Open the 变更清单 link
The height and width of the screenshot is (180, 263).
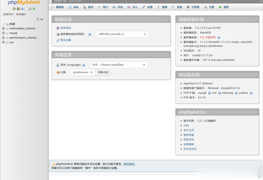189,144
